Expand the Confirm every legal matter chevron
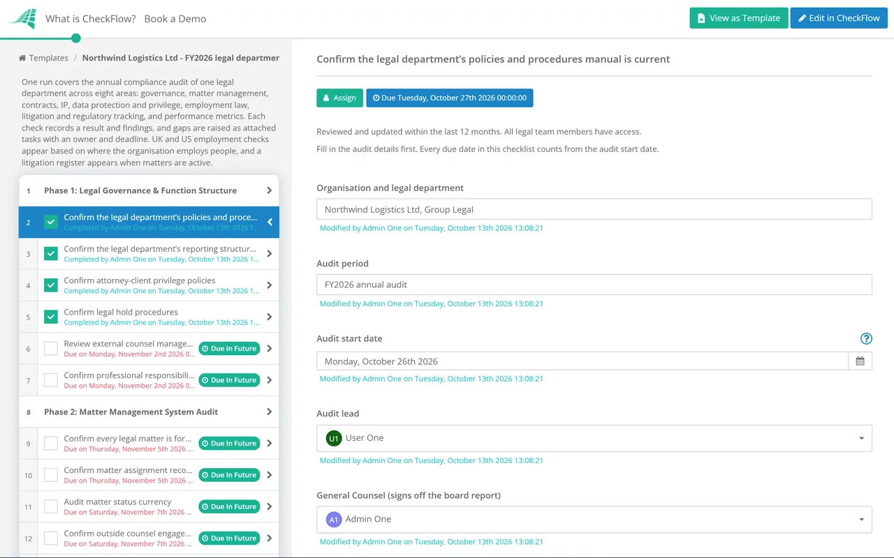 270,444
